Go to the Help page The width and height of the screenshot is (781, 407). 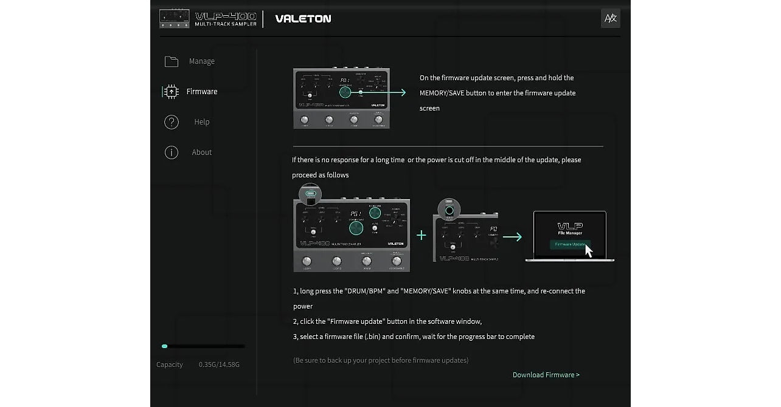pyautogui.click(x=201, y=122)
